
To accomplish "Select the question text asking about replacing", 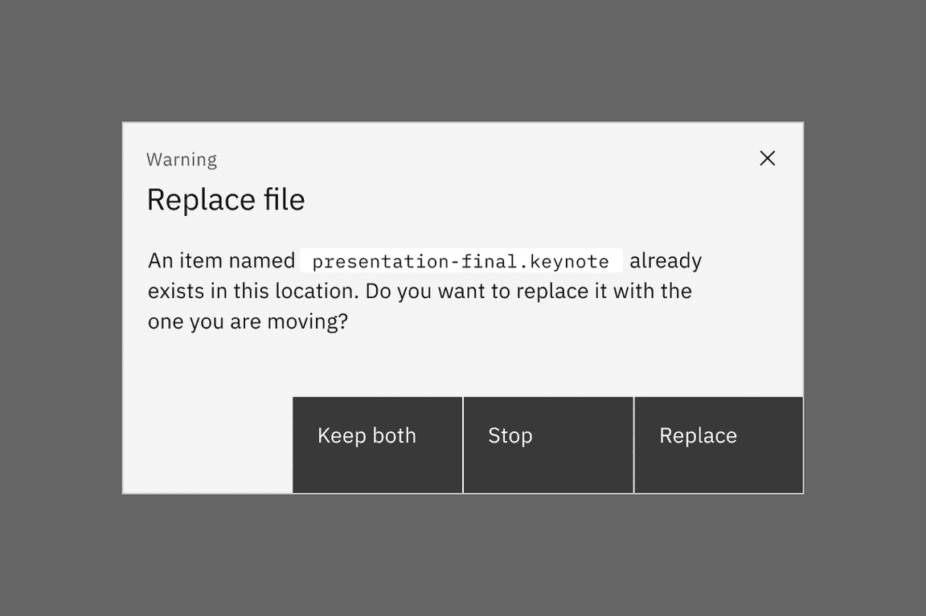I will 418,291.
